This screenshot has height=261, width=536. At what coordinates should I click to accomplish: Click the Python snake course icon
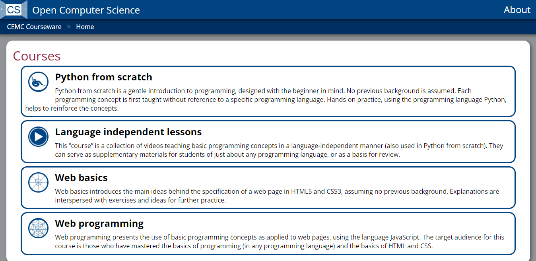point(39,82)
